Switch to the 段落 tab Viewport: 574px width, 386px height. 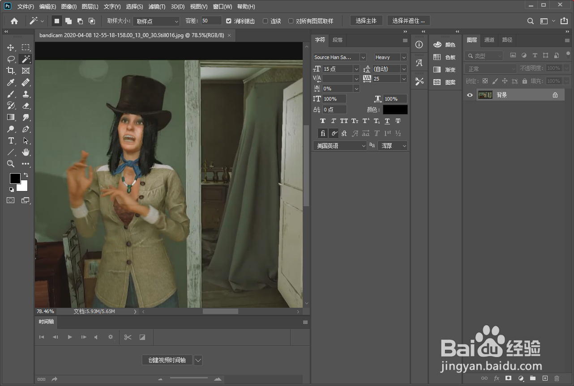point(338,40)
